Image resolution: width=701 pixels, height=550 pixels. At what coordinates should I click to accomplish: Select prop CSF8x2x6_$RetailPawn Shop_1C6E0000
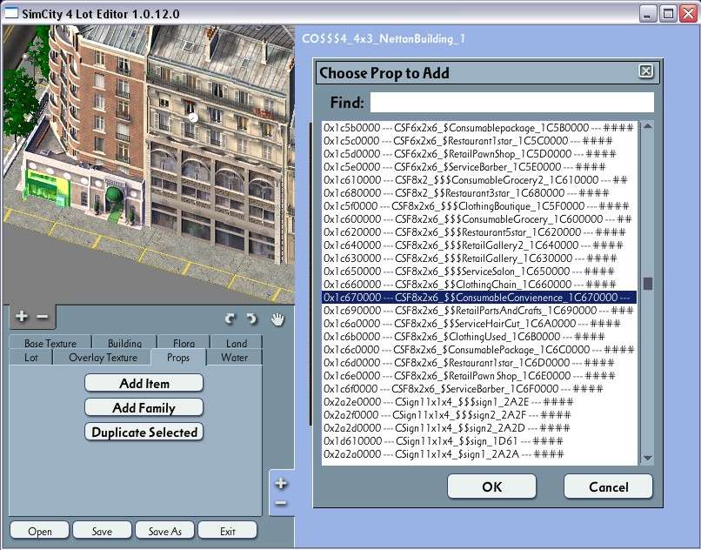479,375
